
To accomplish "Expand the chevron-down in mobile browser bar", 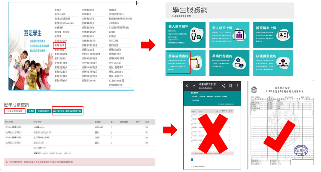I will [x=194, y=86].
